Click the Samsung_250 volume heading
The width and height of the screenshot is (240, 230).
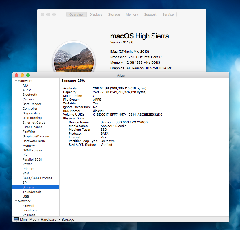point(73,80)
